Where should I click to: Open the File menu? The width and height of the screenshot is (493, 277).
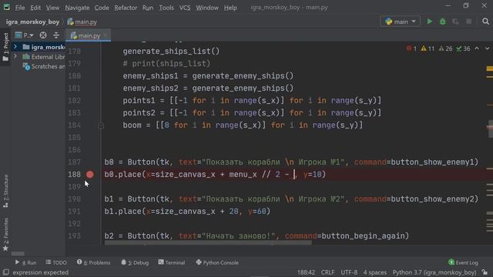click(20, 8)
